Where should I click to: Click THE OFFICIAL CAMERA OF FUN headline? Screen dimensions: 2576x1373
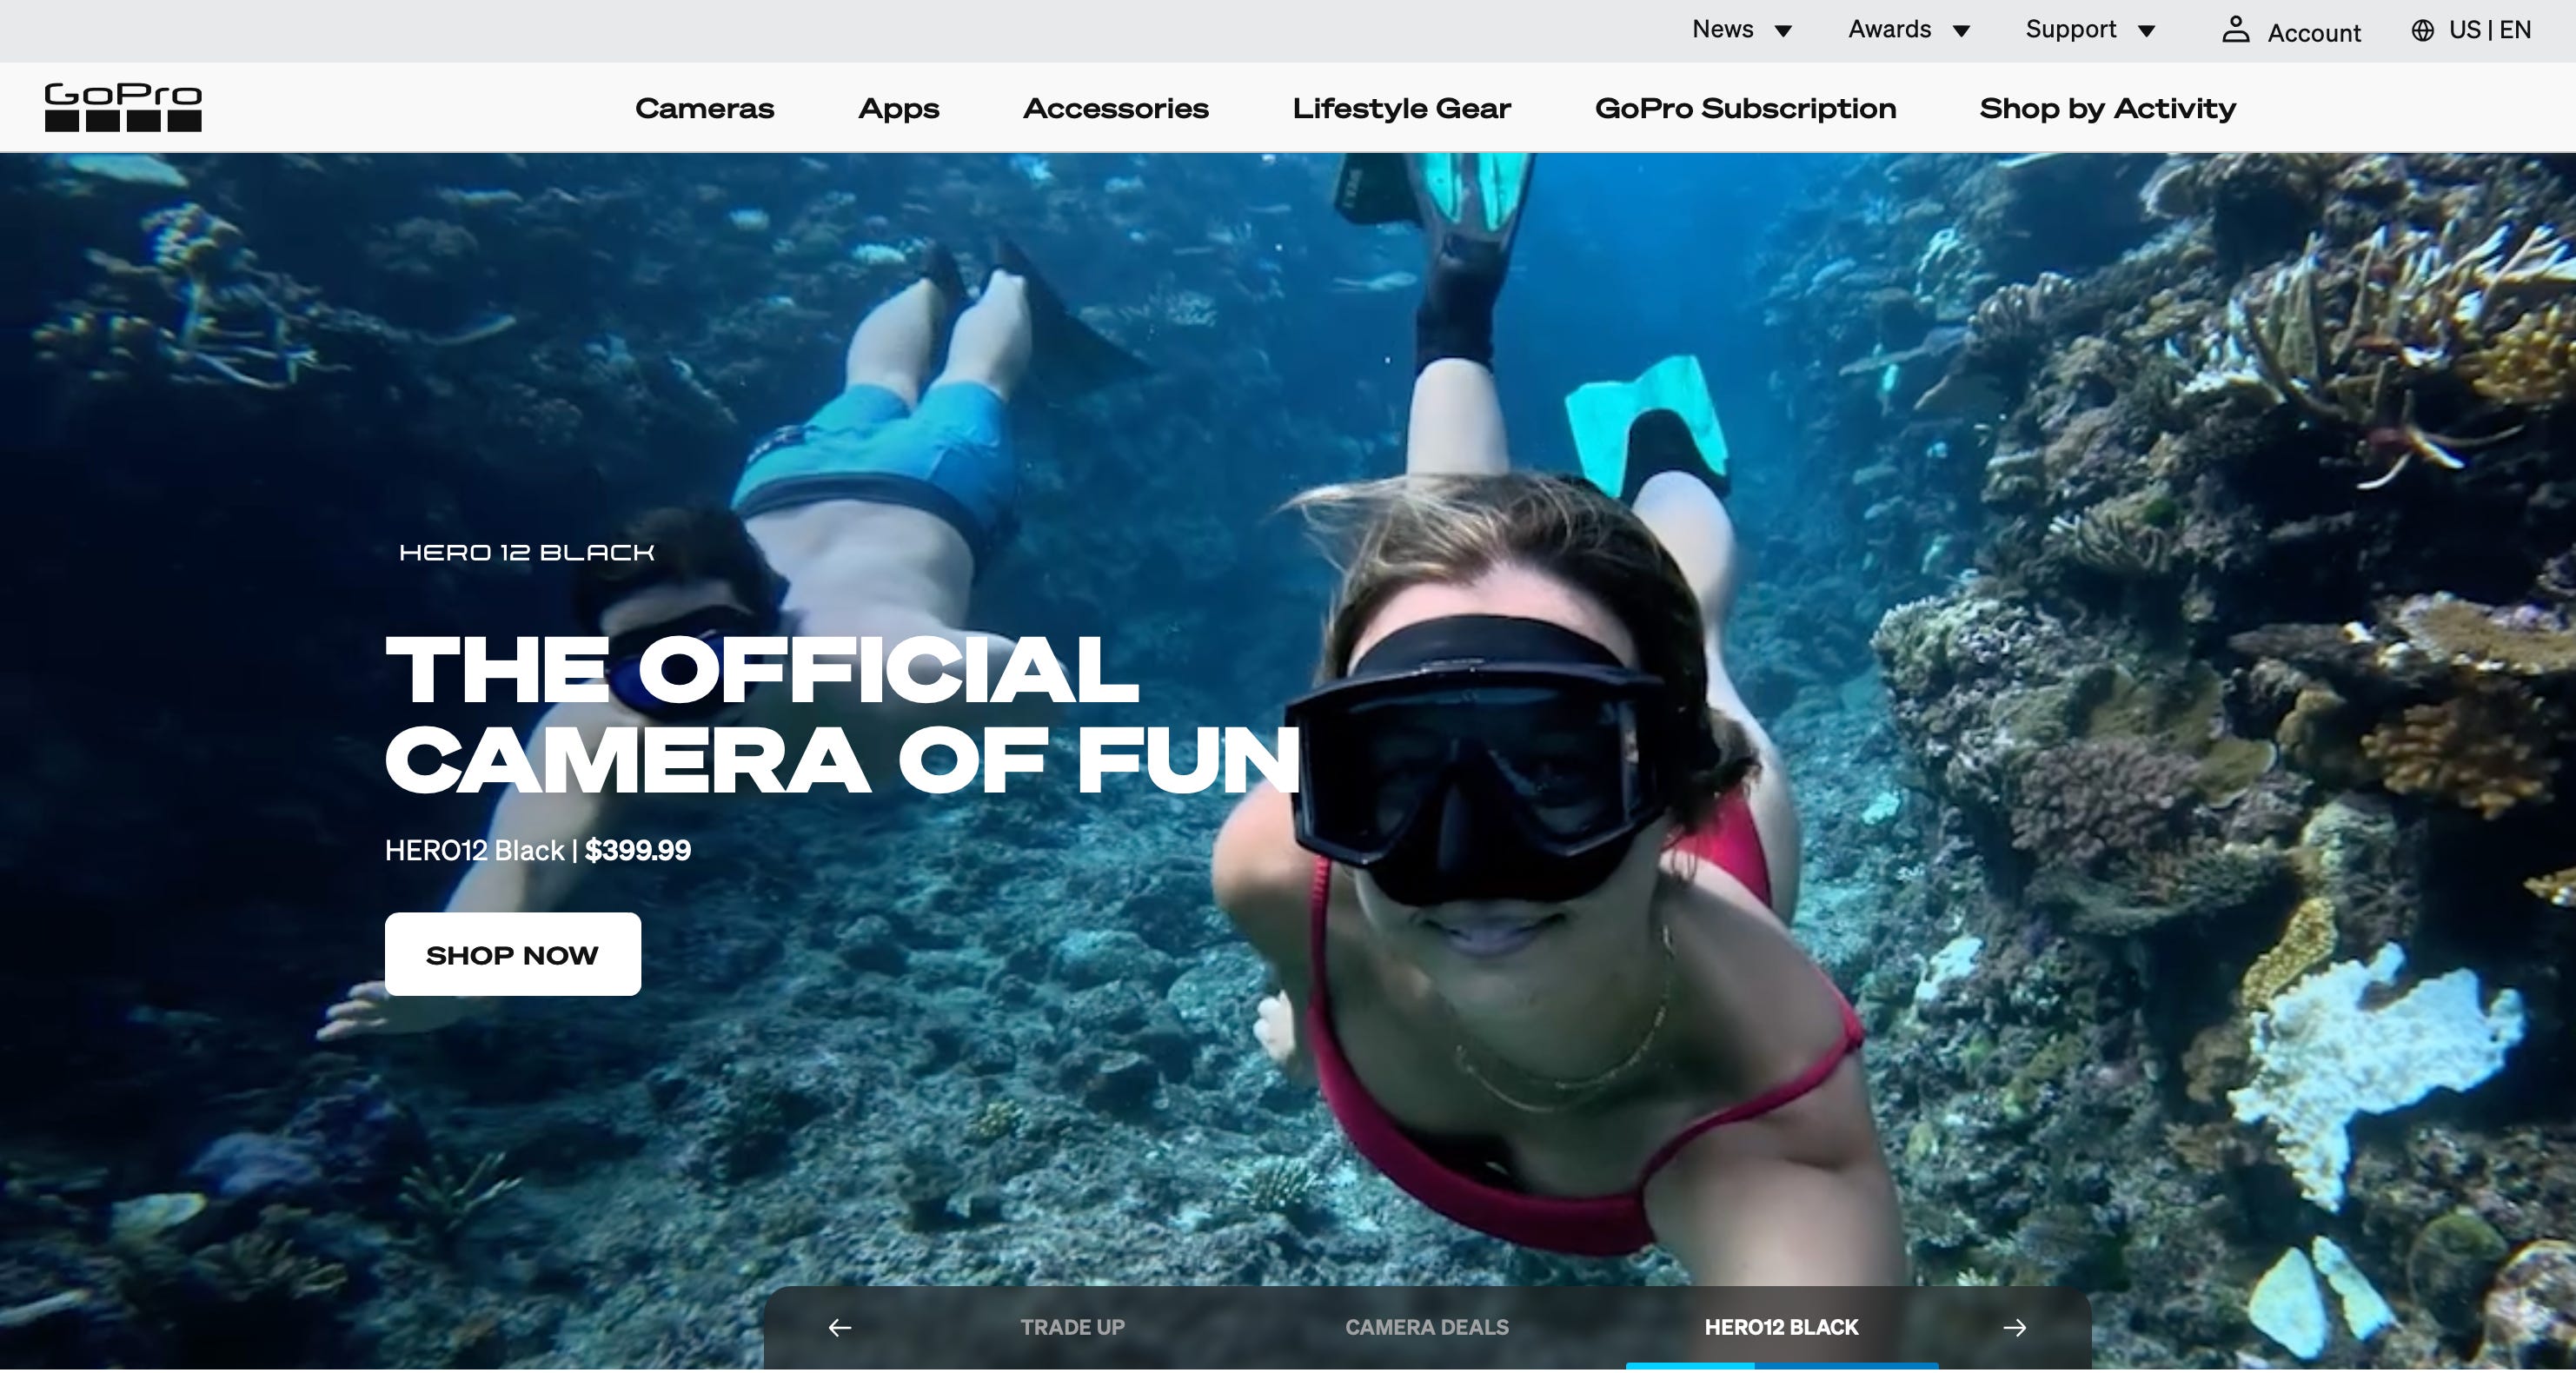[x=842, y=715]
